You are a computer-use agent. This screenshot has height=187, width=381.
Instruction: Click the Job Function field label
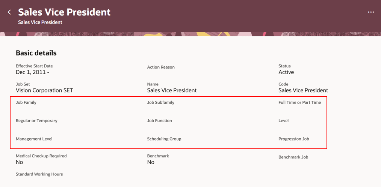click(159, 121)
